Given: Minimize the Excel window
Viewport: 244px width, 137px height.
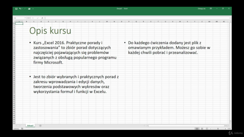Looking at the screenshot, I should point(217,8).
